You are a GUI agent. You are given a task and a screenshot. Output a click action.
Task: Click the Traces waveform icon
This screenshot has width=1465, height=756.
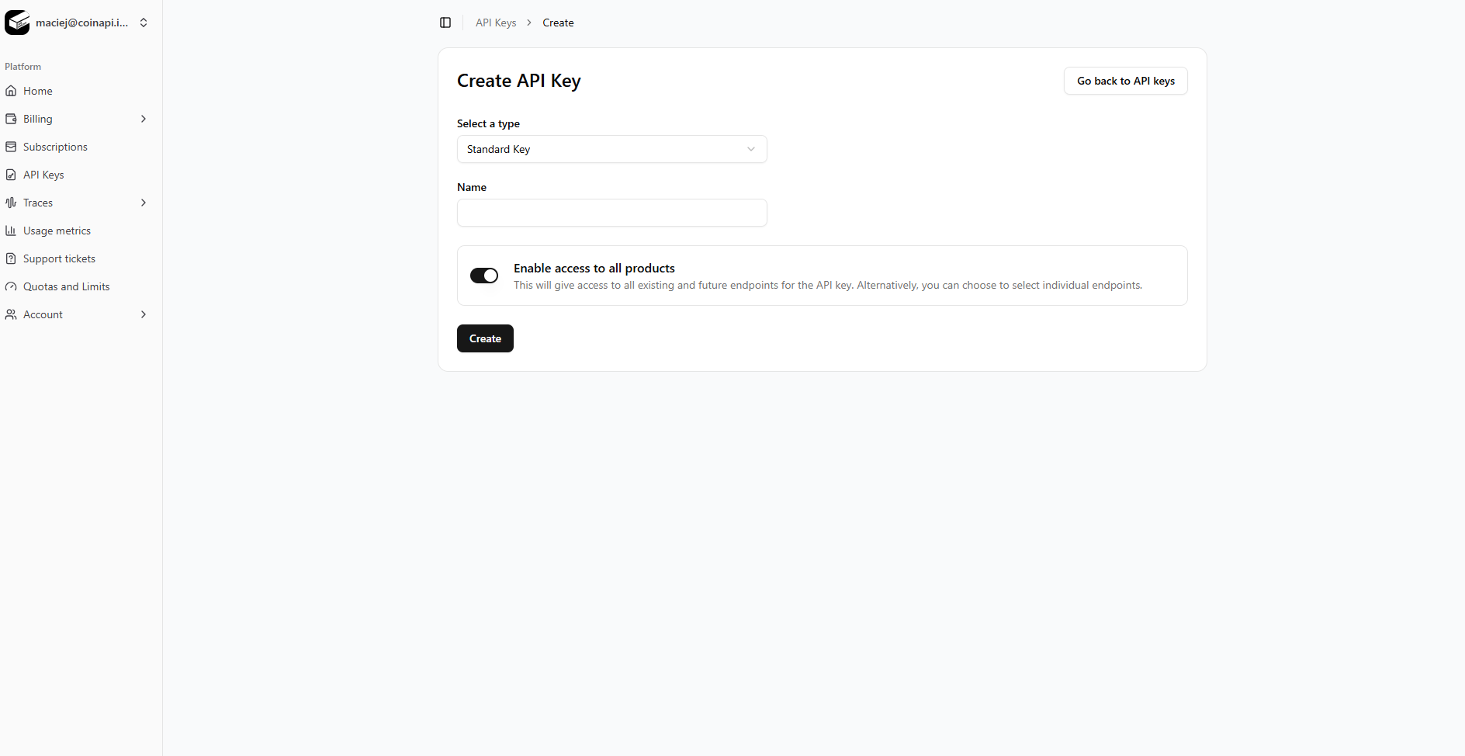(x=11, y=203)
